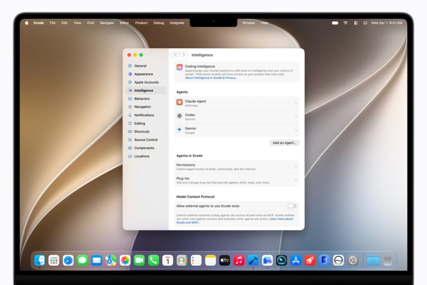
Task: Open the App Store from the Dock
Action: pos(296,260)
